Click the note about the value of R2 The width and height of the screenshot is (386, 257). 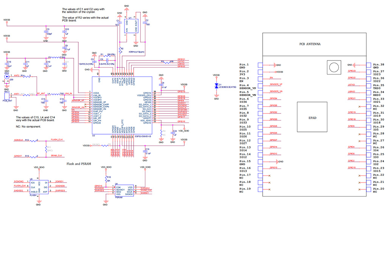(85, 19)
